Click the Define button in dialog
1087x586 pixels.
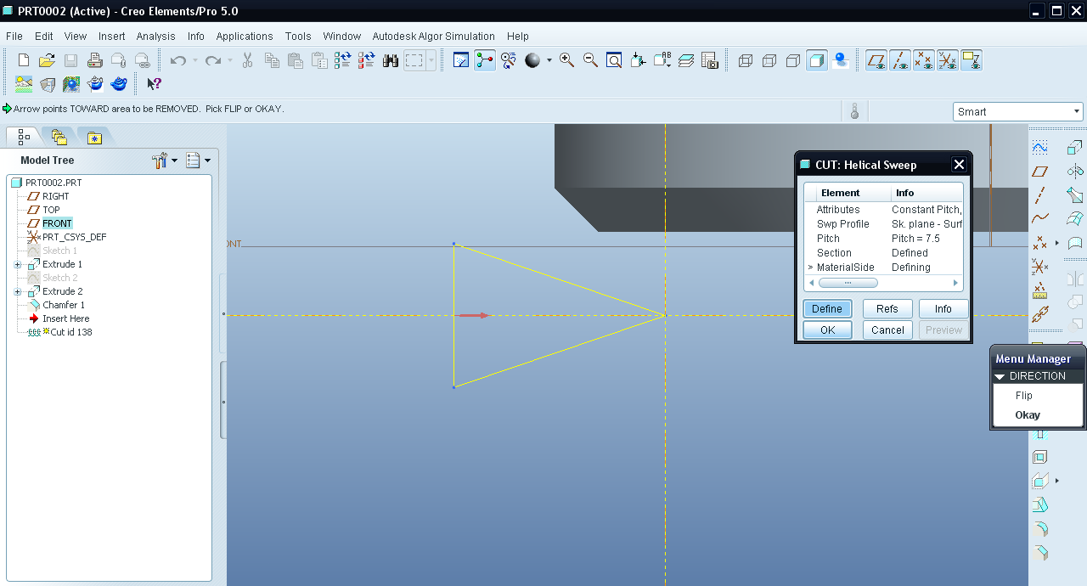[827, 308]
